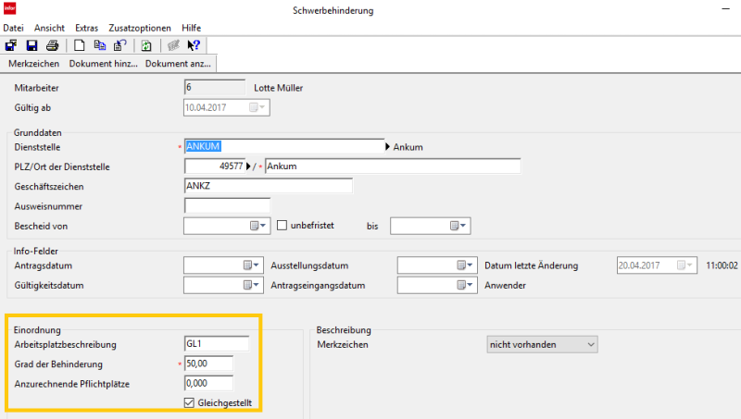Viewport: 741px width, 419px height.
Task: Click the undo changes toolbar icon
Action: pyautogui.click(x=120, y=45)
